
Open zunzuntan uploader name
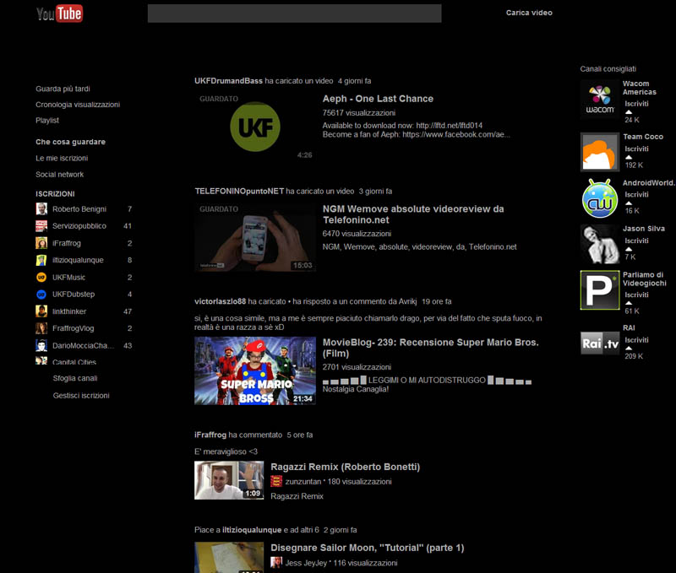pyautogui.click(x=303, y=482)
